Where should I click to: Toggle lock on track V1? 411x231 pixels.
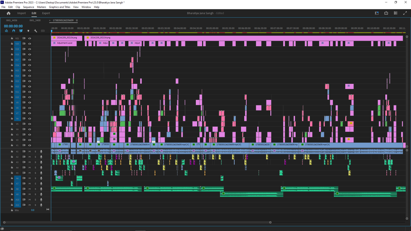click(12, 145)
